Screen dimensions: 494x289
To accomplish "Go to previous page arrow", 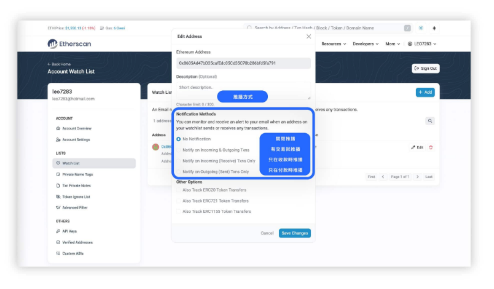I will point(383,177).
